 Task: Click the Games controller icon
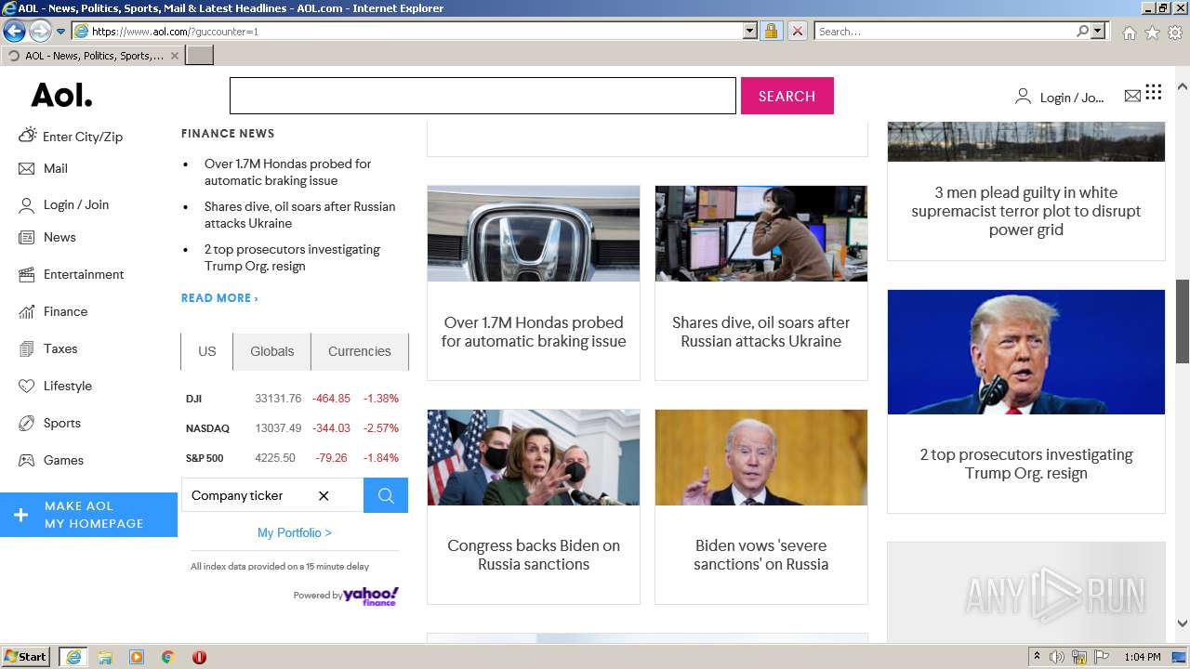(26, 461)
